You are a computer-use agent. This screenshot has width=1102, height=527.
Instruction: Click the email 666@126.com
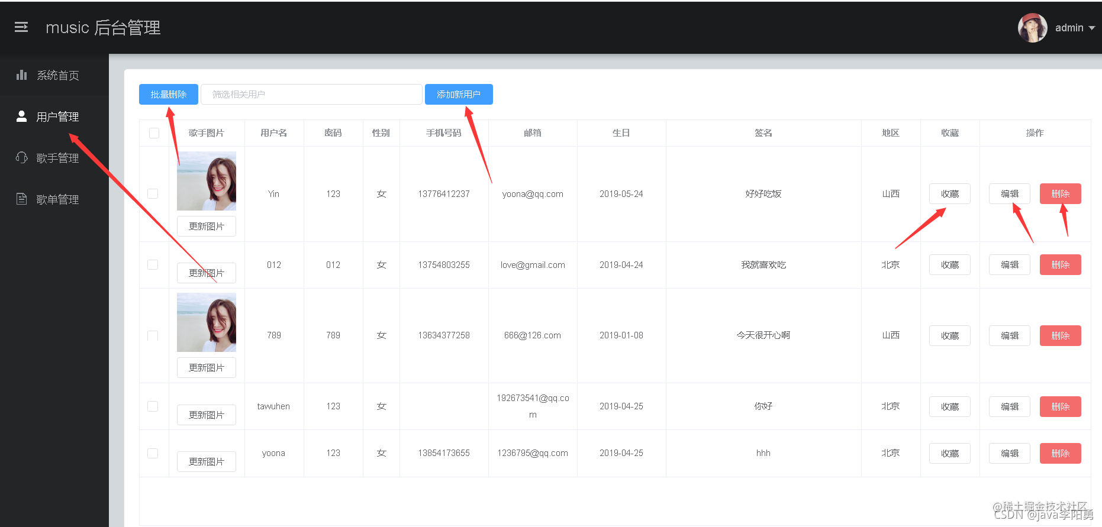(x=533, y=335)
